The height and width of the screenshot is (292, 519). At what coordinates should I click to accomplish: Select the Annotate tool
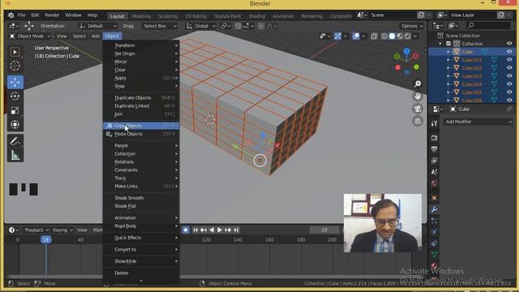[15, 141]
